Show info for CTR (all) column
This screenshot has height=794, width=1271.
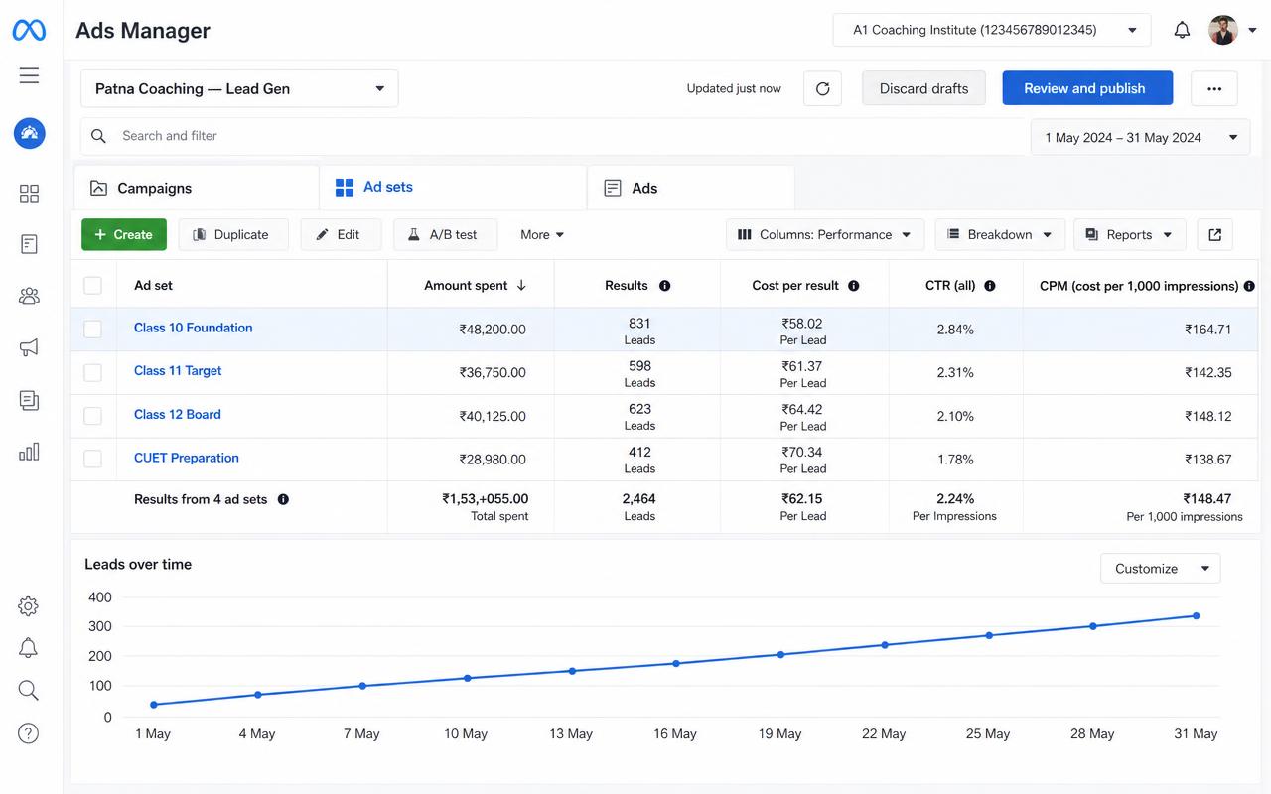pyautogui.click(x=990, y=286)
